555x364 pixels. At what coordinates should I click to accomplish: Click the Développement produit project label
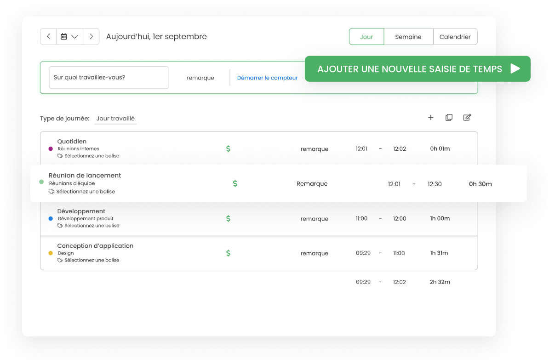click(x=86, y=219)
